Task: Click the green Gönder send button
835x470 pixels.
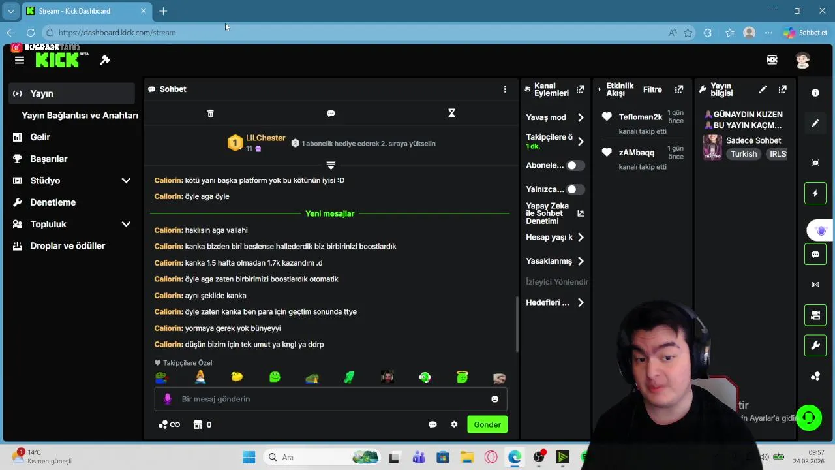Action: coord(487,424)
